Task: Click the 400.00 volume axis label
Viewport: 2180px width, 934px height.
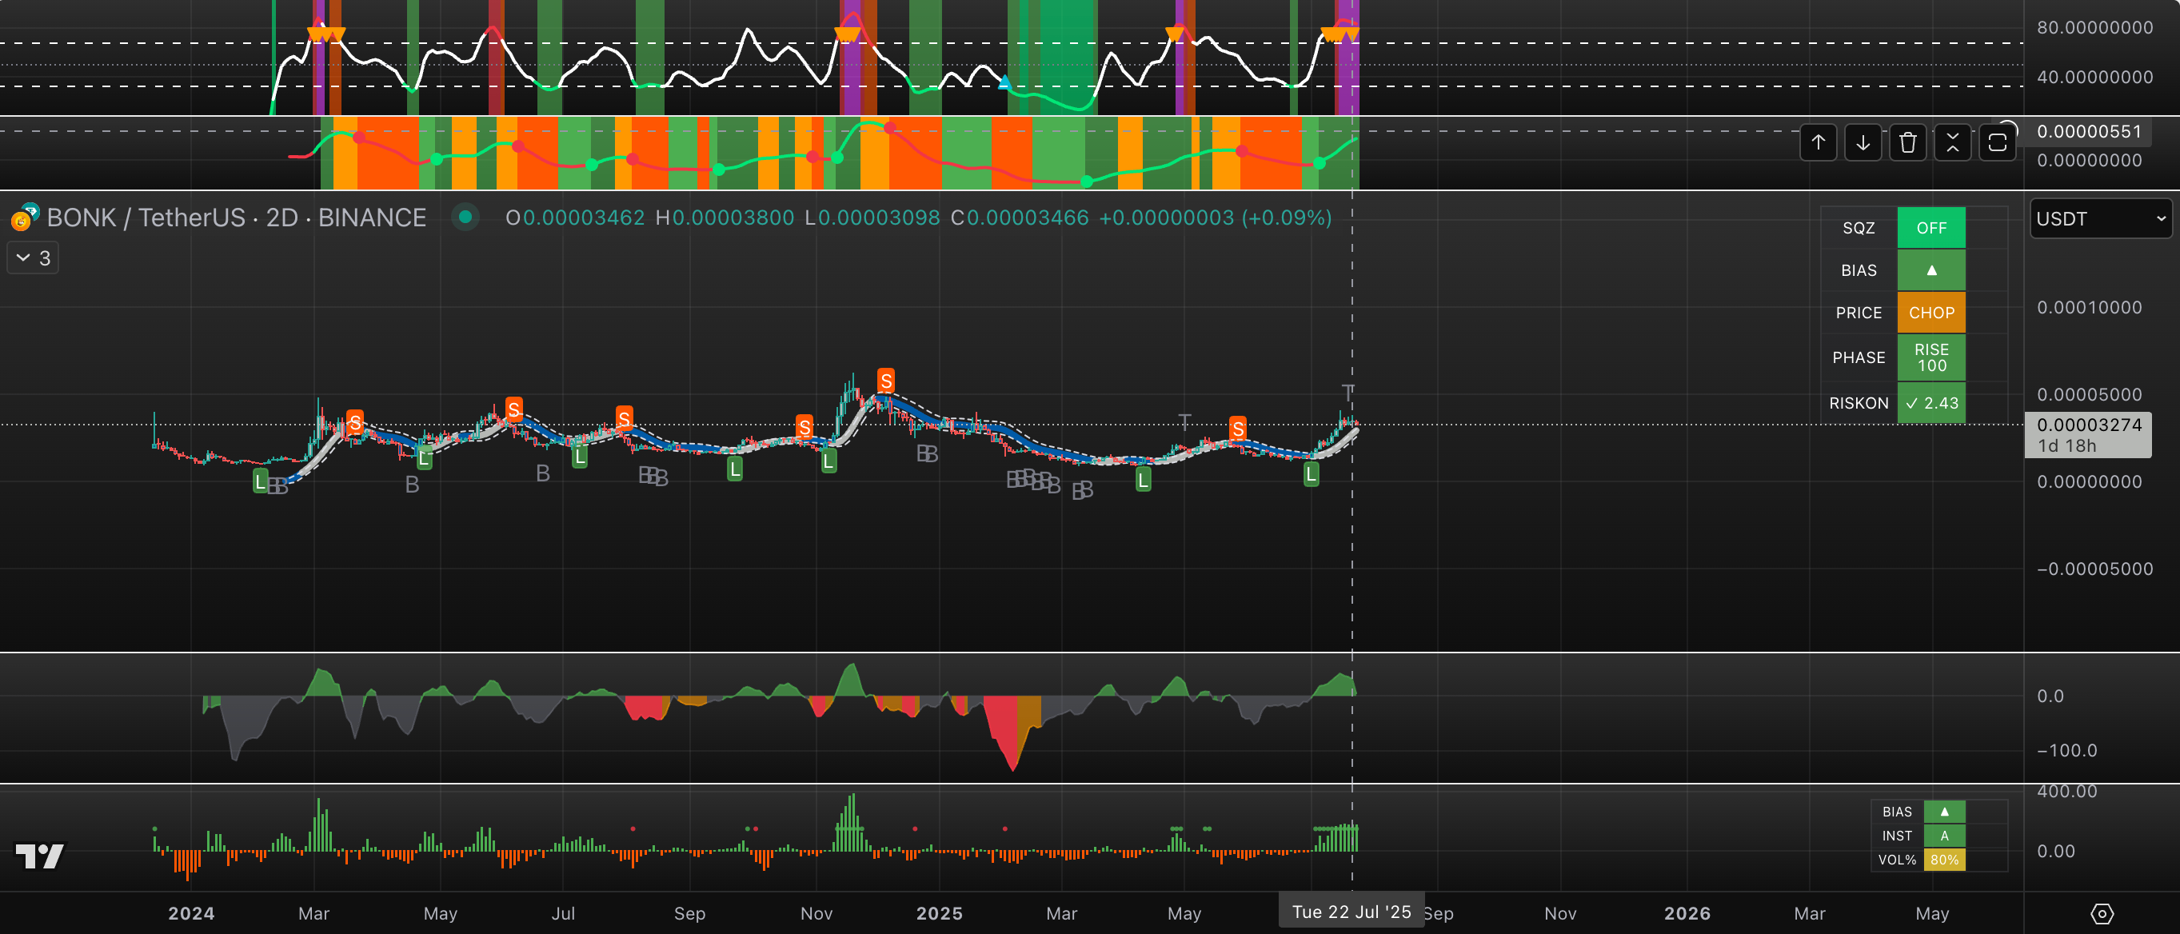Action: [x=2066, y=792]
